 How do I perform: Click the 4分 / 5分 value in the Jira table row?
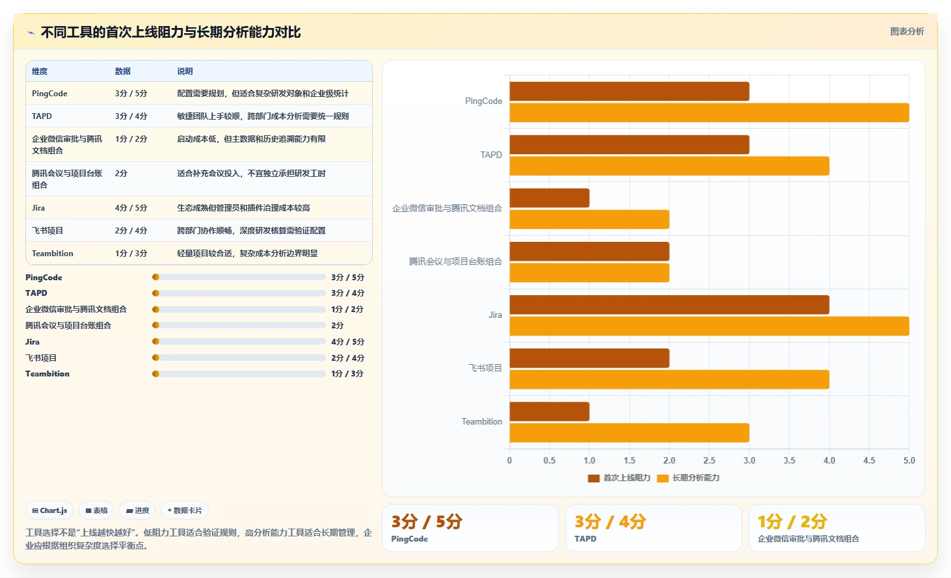click(131, 208)
